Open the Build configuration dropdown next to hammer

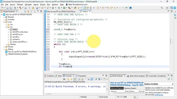pos(23,8)
